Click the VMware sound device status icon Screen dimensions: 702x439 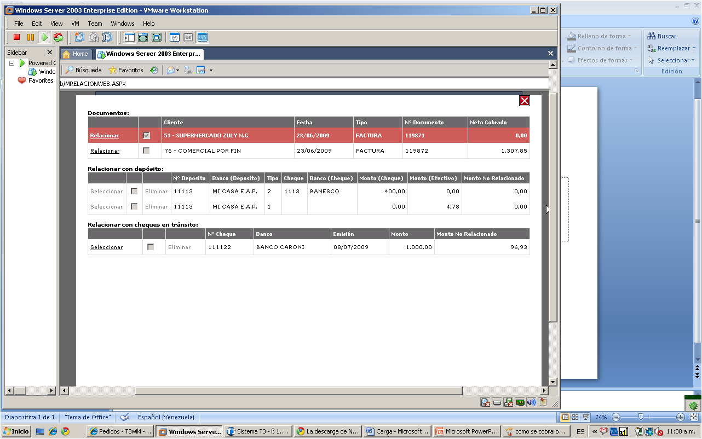pos(531,402)
